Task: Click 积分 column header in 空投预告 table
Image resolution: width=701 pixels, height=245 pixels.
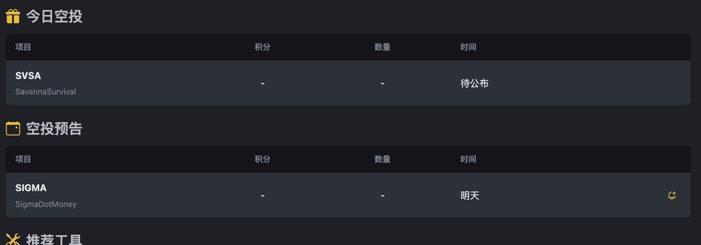Action: coord(263,159)
